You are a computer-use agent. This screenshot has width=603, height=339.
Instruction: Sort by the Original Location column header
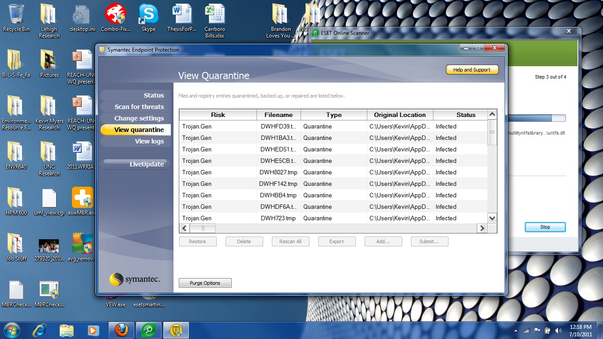click(x=400, y=115)
